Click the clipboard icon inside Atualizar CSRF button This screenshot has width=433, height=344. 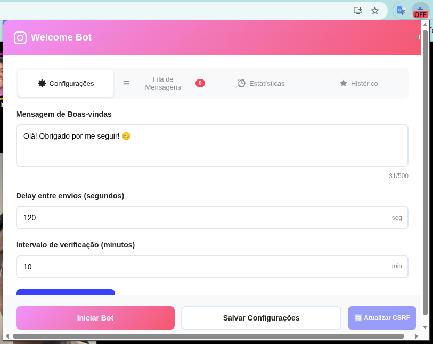tap(358, 317)
